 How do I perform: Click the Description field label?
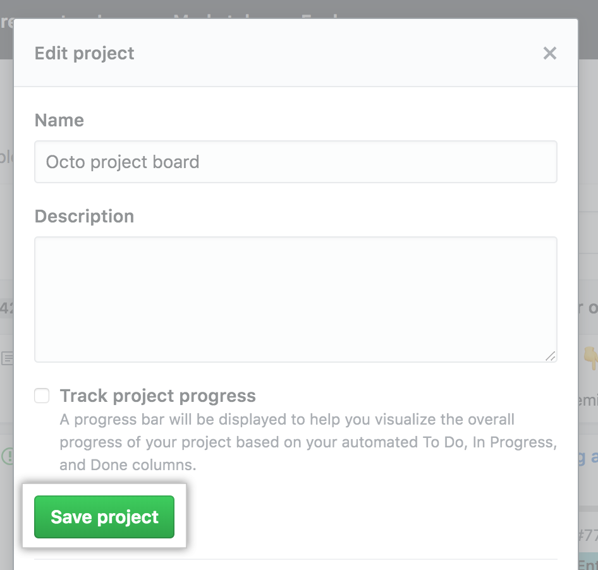click(x=84, y=216)
